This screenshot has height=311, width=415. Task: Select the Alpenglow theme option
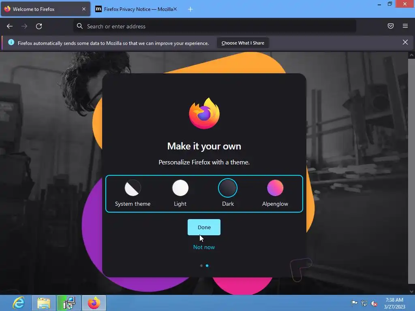click(x=275, y=193)
